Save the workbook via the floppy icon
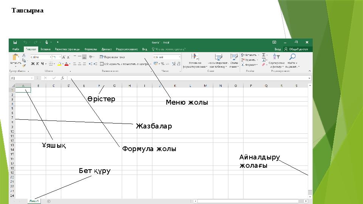The height and width of the screenshot is (204, 363). tap(15, 42)
